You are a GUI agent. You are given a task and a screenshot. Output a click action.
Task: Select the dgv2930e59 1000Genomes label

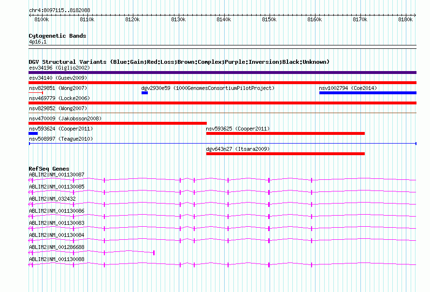pos(208,88)
